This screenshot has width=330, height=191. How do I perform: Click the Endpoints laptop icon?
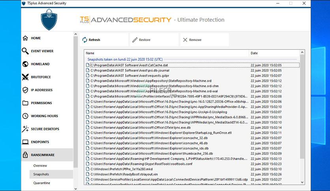(x=25, y=142)
